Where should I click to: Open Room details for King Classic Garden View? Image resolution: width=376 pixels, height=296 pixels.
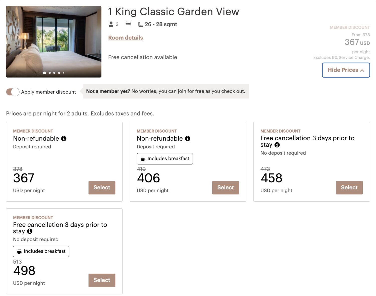(125, 38)
